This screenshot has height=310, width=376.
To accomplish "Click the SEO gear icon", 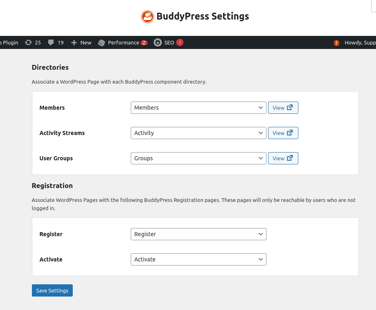I will point(158,42).
